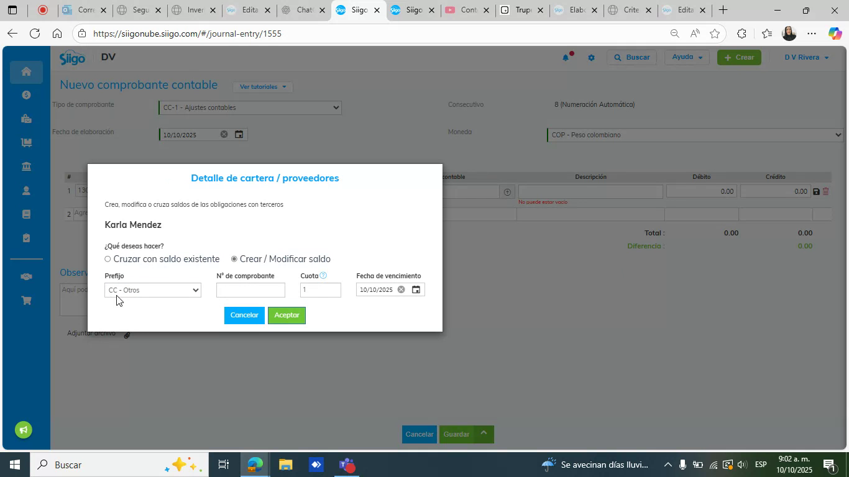The image size is (849, 477).
Task: Click the green megaphone announcements button
Action: pyautogui.click(x=24, y=430)
